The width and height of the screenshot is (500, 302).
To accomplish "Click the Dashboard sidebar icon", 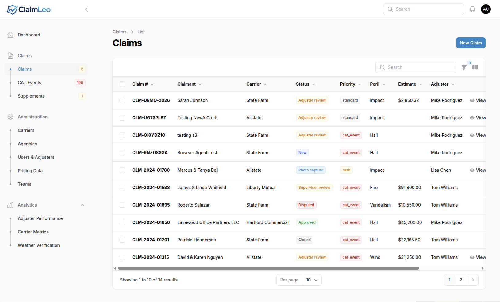I will tap(10, 35).
